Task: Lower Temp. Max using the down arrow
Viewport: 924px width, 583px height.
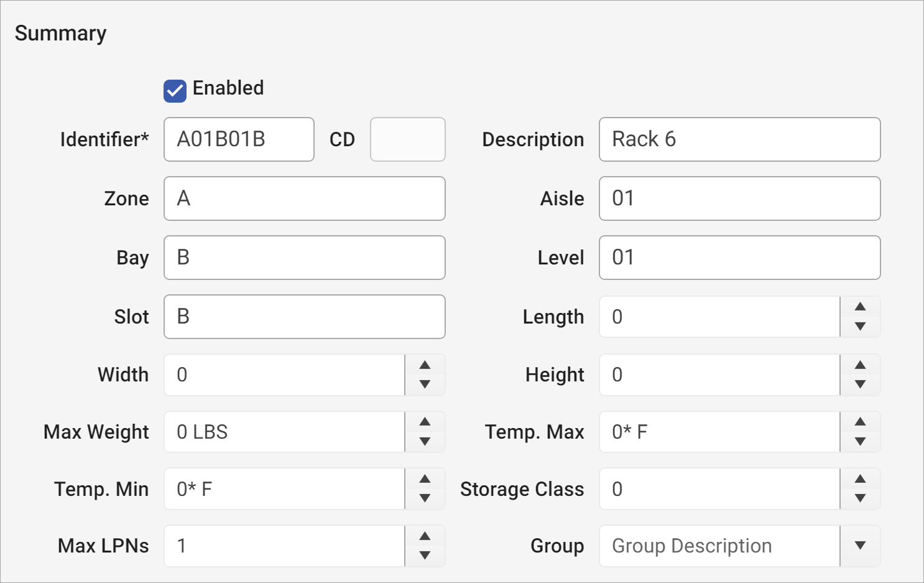Action: [x=860, y=441]
